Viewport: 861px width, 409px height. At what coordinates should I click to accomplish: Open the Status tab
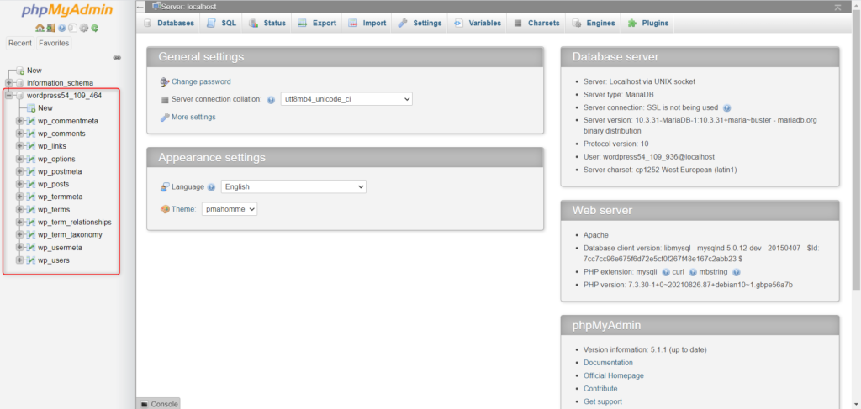point(267,23)
